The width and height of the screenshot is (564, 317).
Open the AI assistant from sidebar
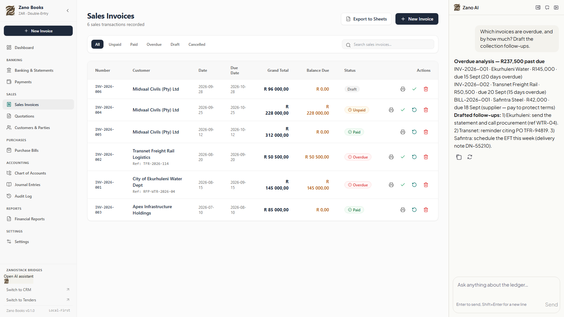pyautogui.click(x=19, y=279)
